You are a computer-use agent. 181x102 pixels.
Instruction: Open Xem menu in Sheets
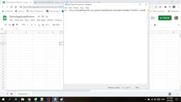[x=27, y=20]
